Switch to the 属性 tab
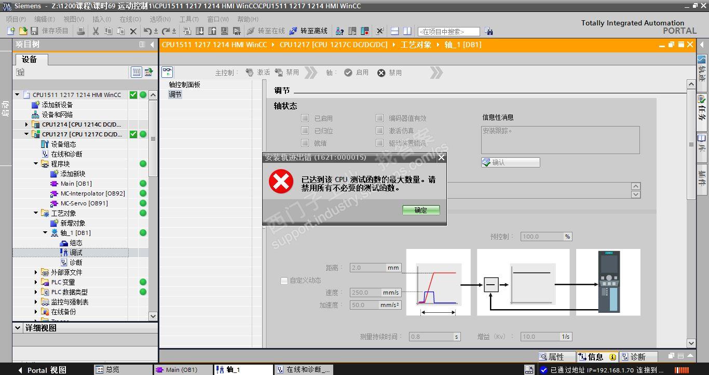The width and height of the screenshot is (709, 375). (557, 357)
